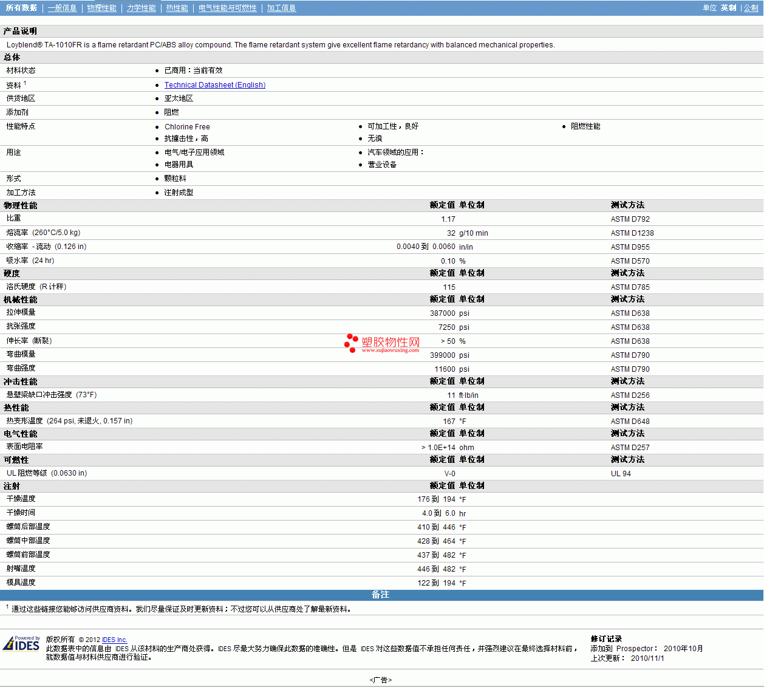Screen dimensions: 764x687
Task: Go to 热性能 tab
Action: click(x=177, y=8)
